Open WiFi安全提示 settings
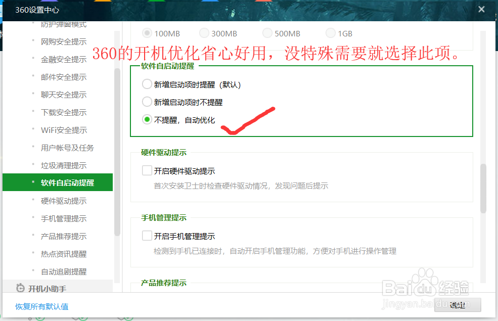Image resolution: width=498 pixels, height=321 pixels. pyautogui.click(x=63, y=130)
